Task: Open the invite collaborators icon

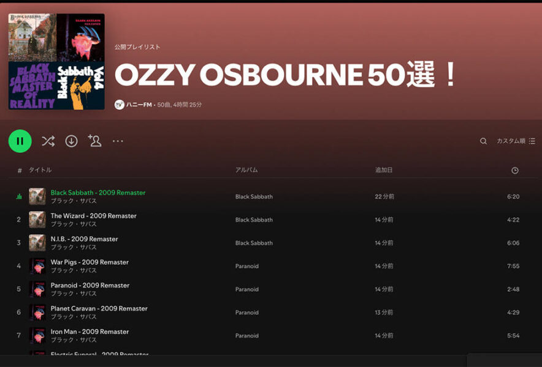Action: 94,141
